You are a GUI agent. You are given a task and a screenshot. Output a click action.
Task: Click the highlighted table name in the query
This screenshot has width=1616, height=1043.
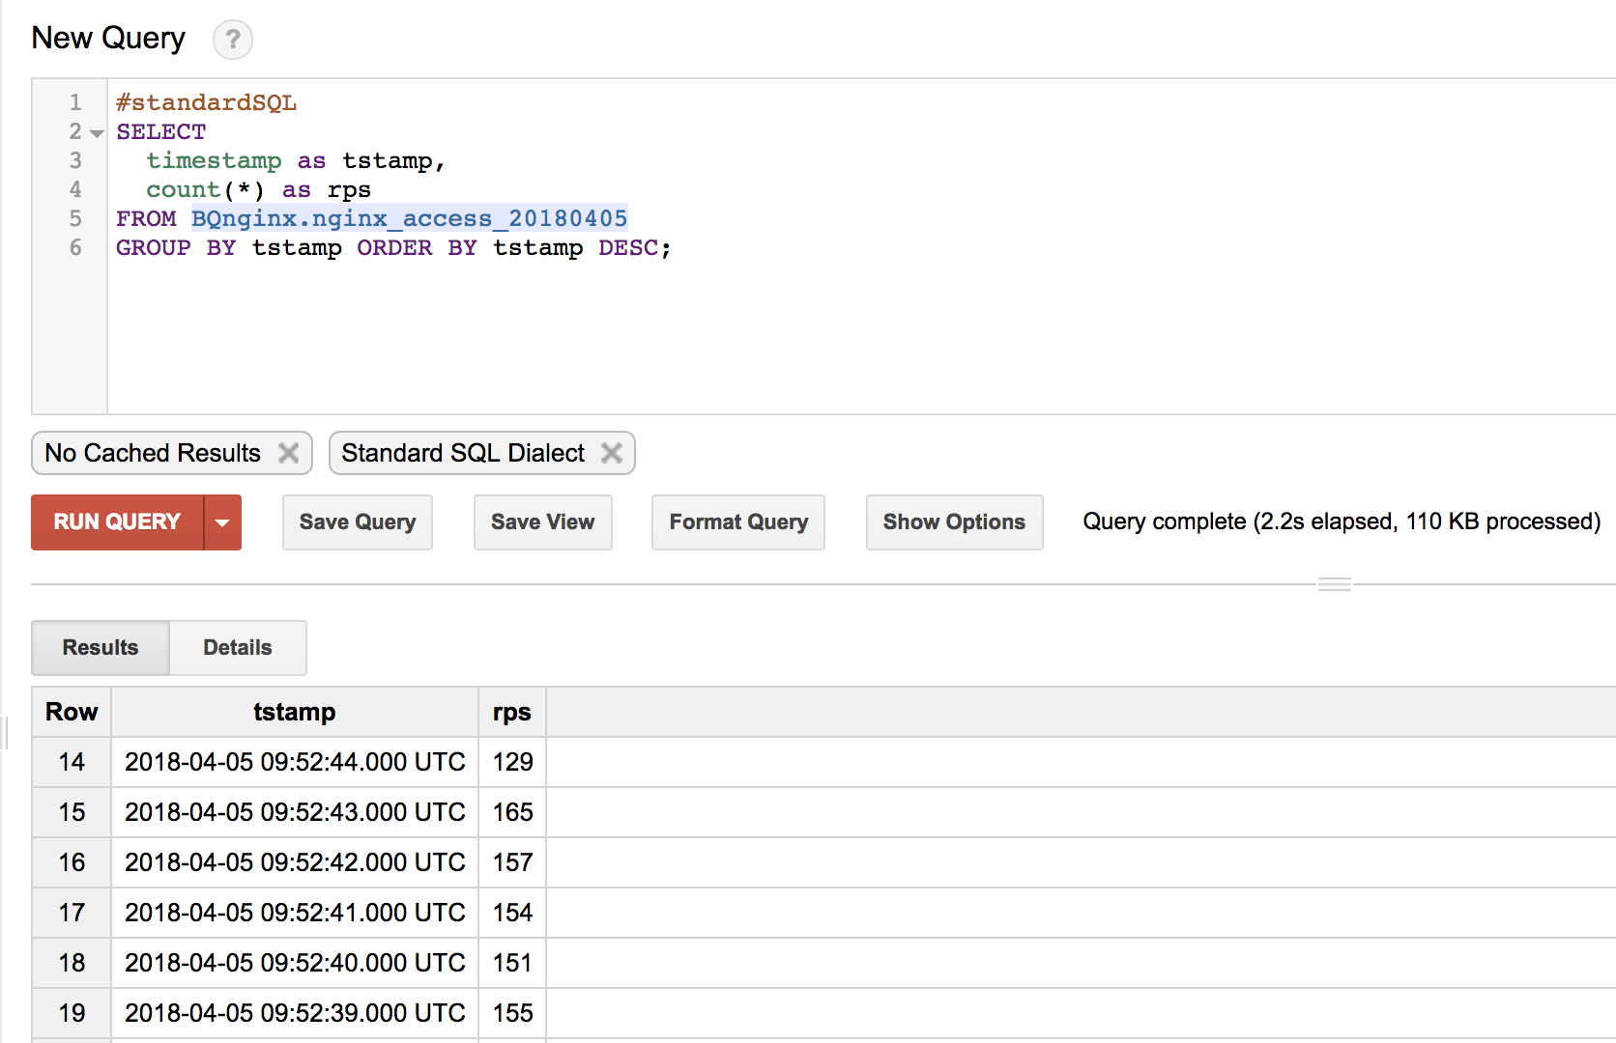click(x=409, y=218)
